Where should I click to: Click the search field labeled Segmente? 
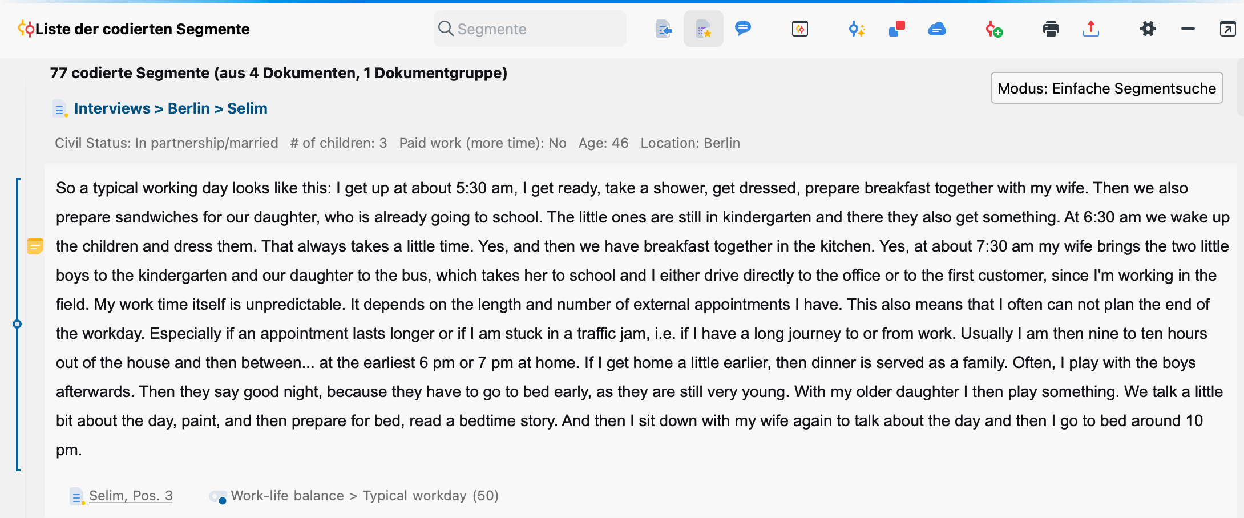(530, 29)
